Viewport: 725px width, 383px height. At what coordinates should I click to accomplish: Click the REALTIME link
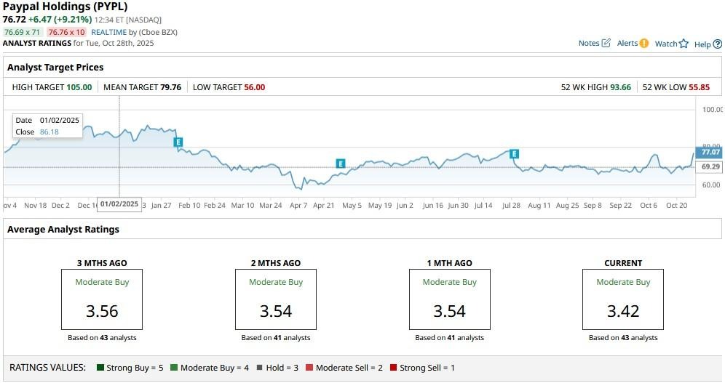pyautogui.click(x=108, y=32)
